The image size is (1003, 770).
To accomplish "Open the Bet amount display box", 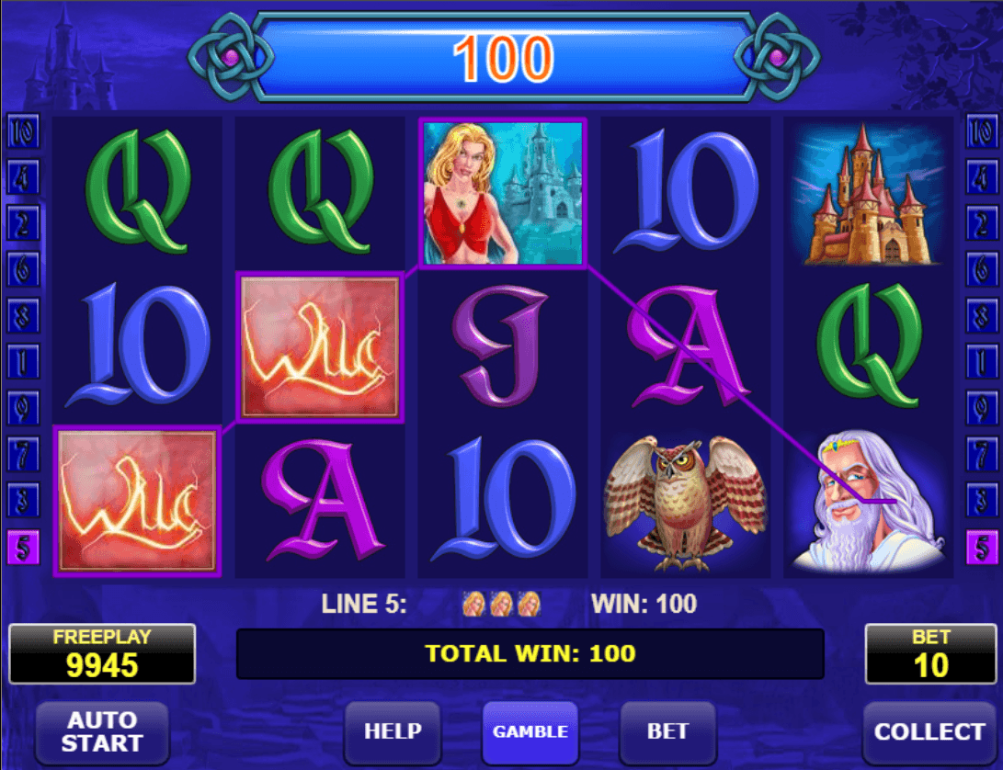I will point(930,653).
